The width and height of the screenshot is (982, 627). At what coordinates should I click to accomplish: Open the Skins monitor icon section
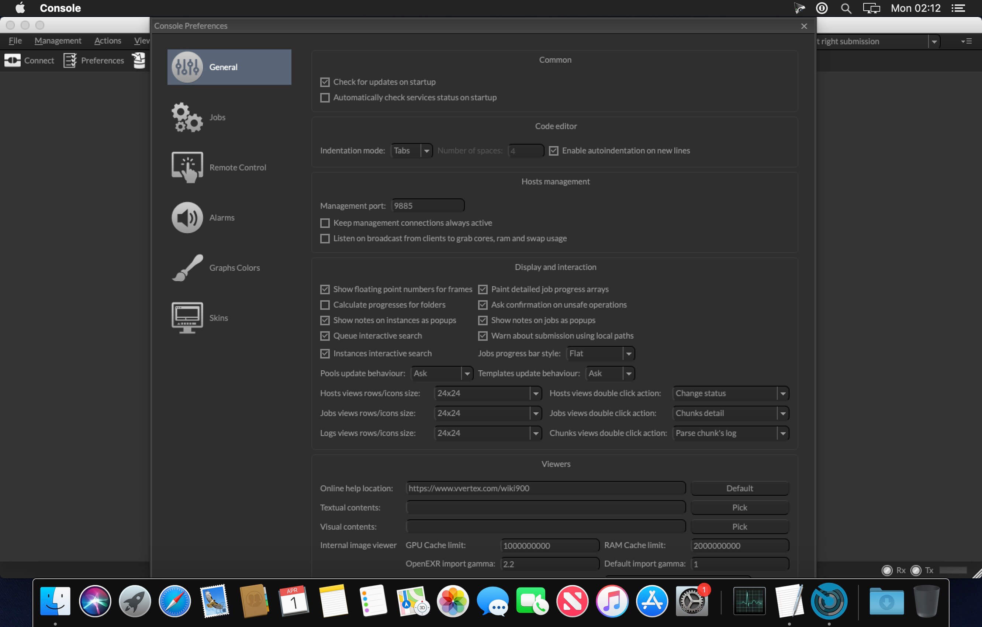[x=187, y=318]
